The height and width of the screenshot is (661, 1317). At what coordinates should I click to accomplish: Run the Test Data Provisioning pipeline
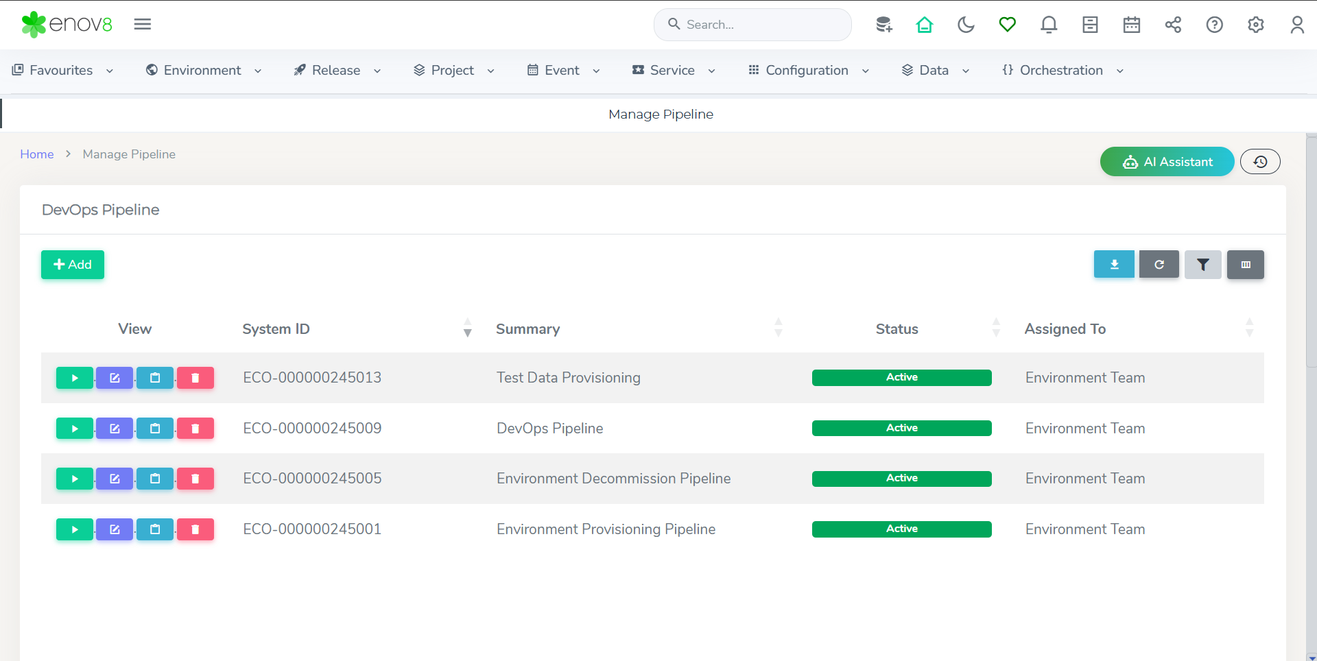coord(74,378)
